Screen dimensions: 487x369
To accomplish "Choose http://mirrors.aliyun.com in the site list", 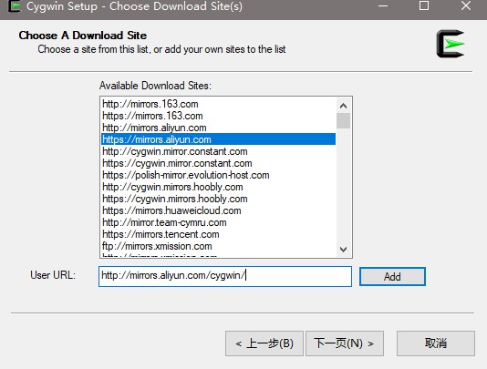I will coord(218,128).
